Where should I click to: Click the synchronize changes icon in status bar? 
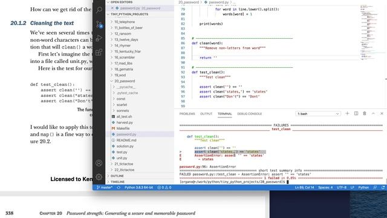(119, 188)
